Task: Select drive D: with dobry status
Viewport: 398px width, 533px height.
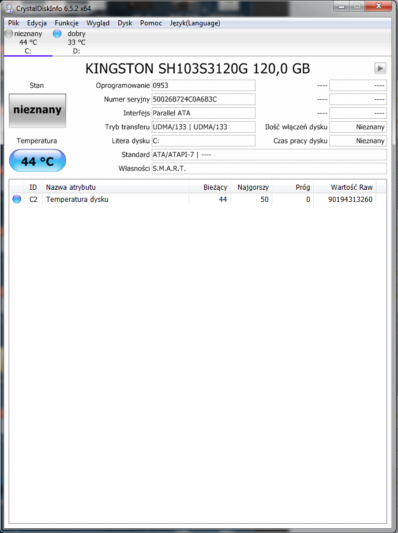Action: click(77, 43)
